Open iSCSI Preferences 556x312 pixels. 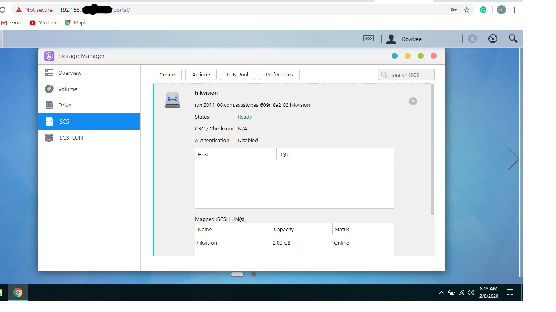coord(279,74)
